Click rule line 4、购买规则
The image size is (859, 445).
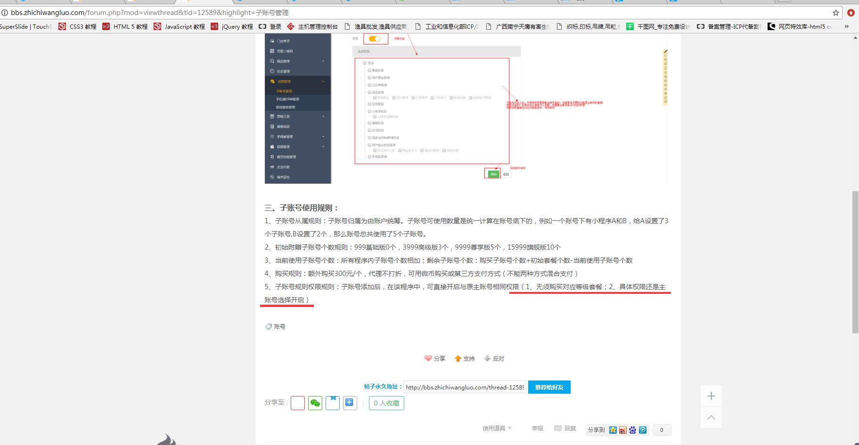[x=422, y=274]
